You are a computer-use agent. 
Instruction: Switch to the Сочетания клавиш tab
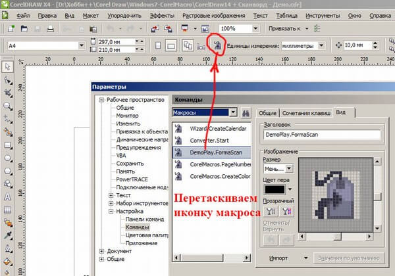[306, 114]
